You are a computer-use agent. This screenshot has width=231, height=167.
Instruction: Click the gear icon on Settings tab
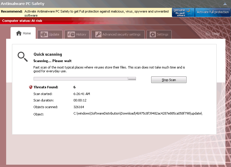[153, 34]
